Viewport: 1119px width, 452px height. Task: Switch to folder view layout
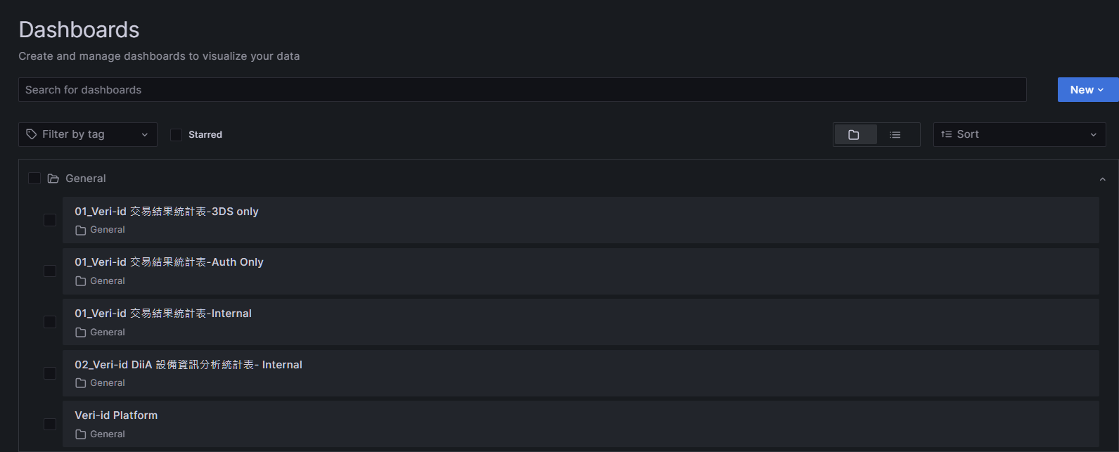(x=854, y=135)
